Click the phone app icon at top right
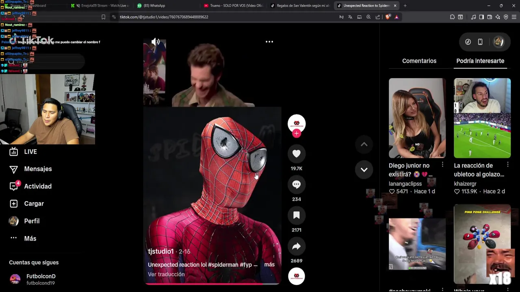 point(480,42)
